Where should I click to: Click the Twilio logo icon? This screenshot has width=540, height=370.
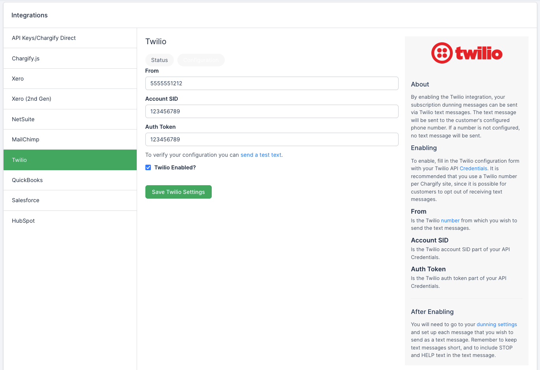[x=442, y=53]
